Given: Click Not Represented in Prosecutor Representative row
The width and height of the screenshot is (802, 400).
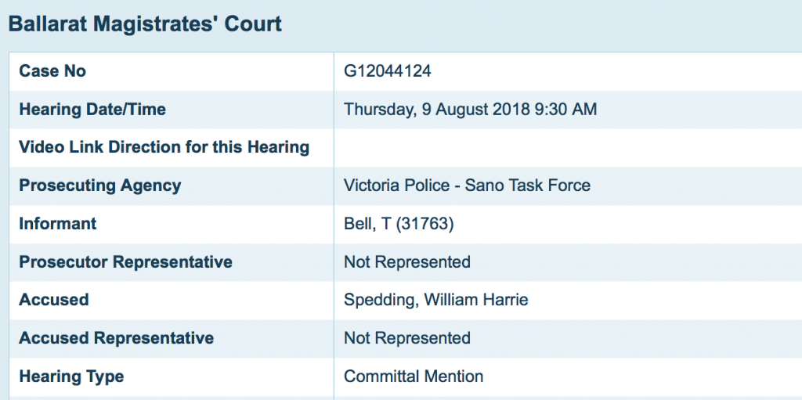Looking at the screenshot, I should (x=407, y=262).
